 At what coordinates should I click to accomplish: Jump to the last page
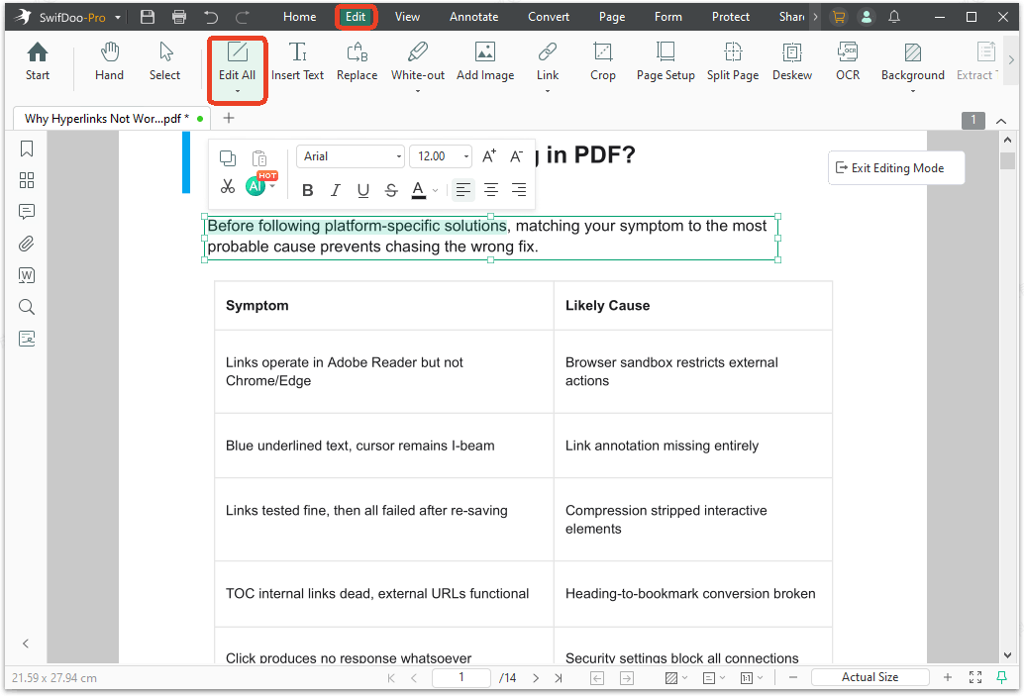[x=559, y=678]
